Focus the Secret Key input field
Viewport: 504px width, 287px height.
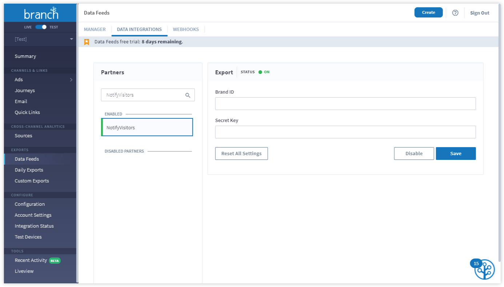[345, 132]
